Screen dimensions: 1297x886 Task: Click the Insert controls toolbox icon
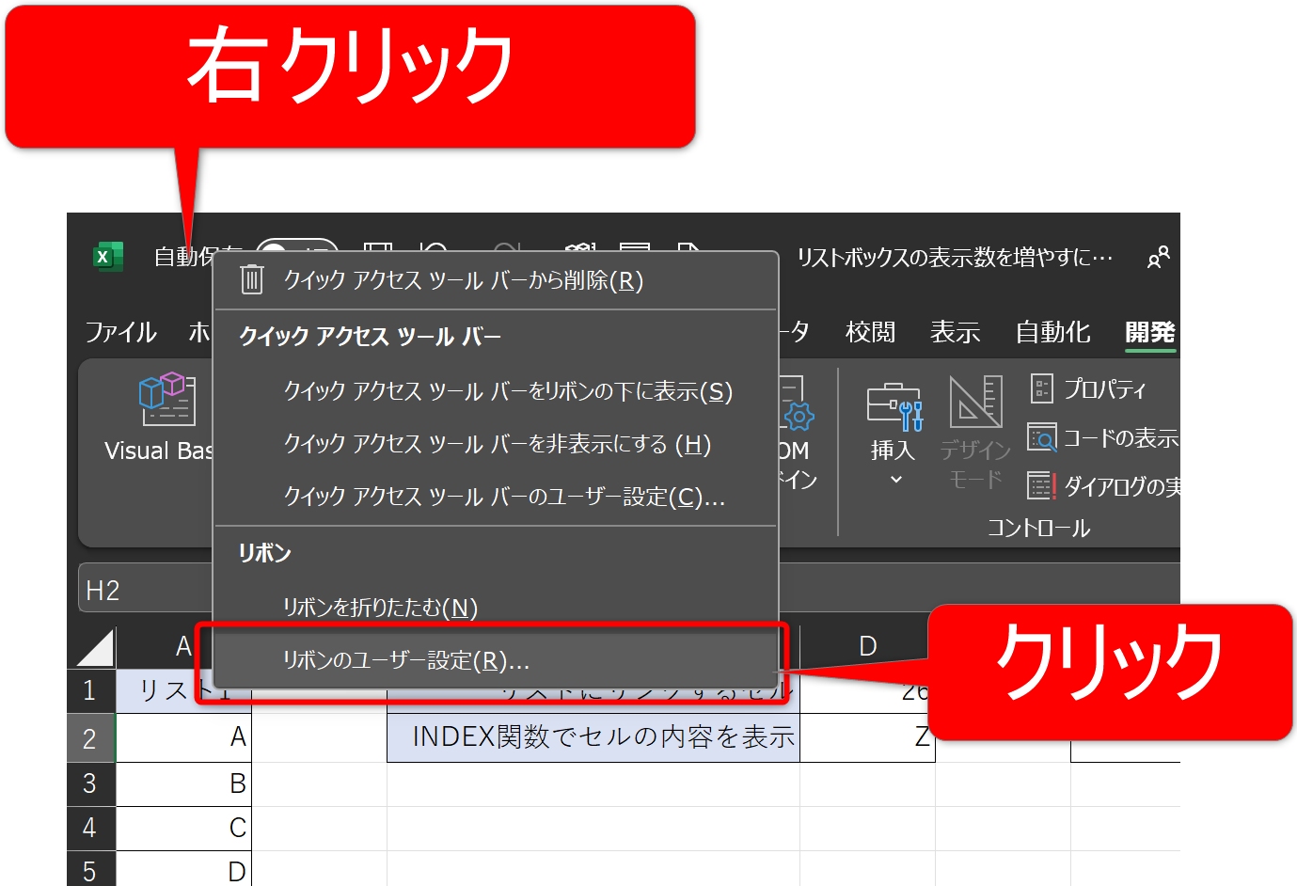[x=894, y=406]
